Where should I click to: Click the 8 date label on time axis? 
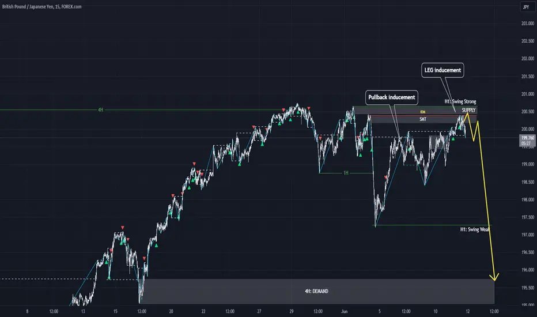(28, 311)
